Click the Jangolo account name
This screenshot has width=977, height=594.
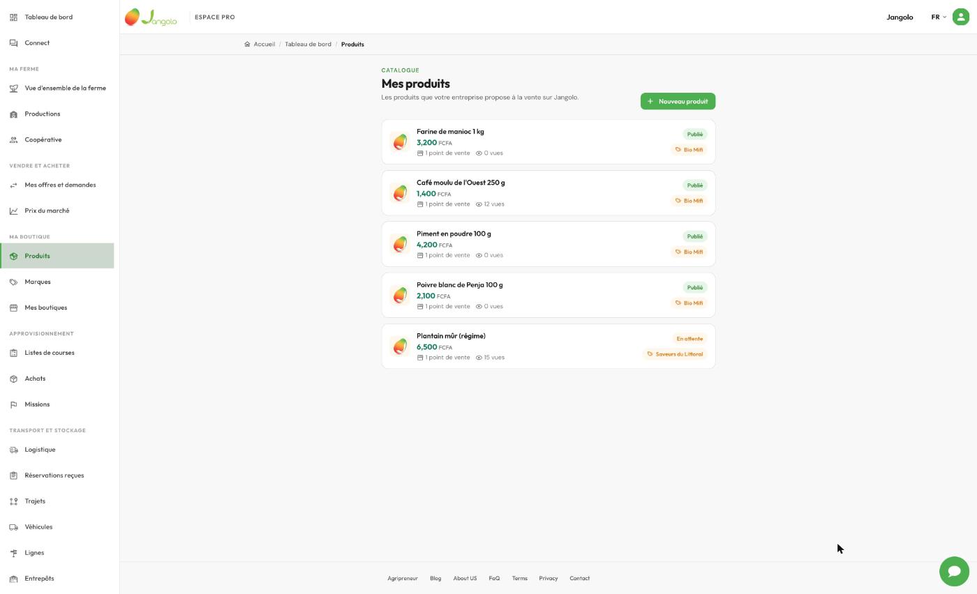pyautogui.click(x=900, y=17)
